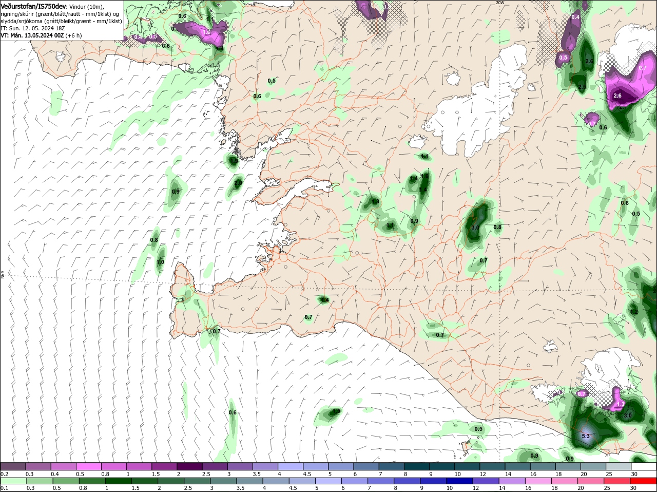Click the '(+6 h)' forecast offset text
Viewport: 657px width, 492px height.
(x=74, y=35)
